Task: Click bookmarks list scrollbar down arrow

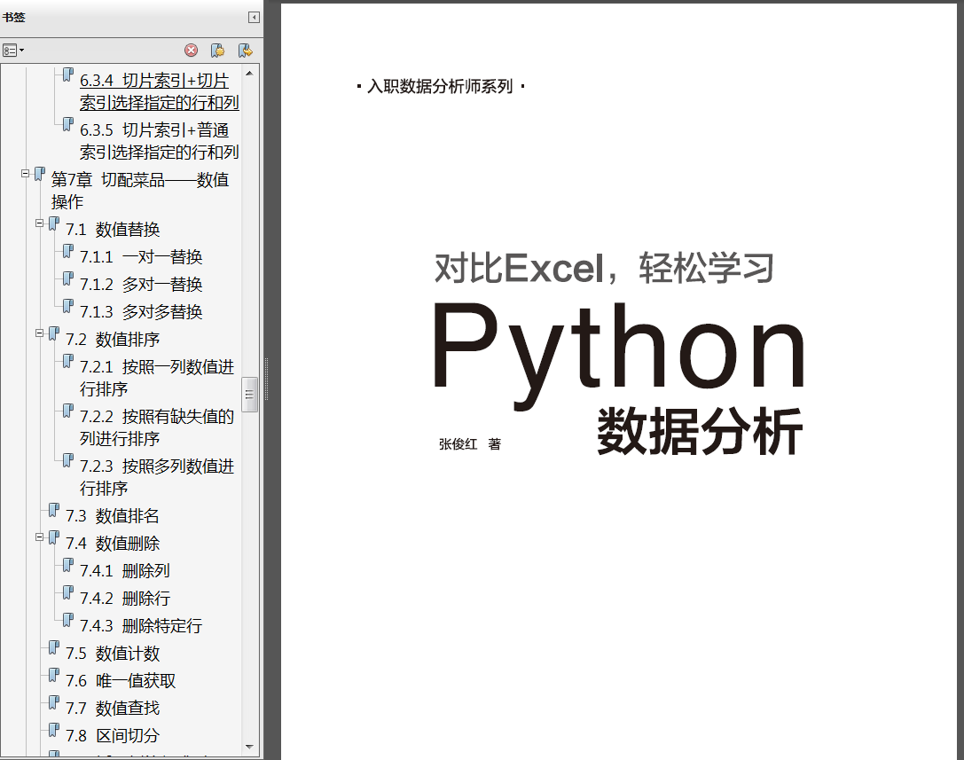Action: (x=249, y=747)
